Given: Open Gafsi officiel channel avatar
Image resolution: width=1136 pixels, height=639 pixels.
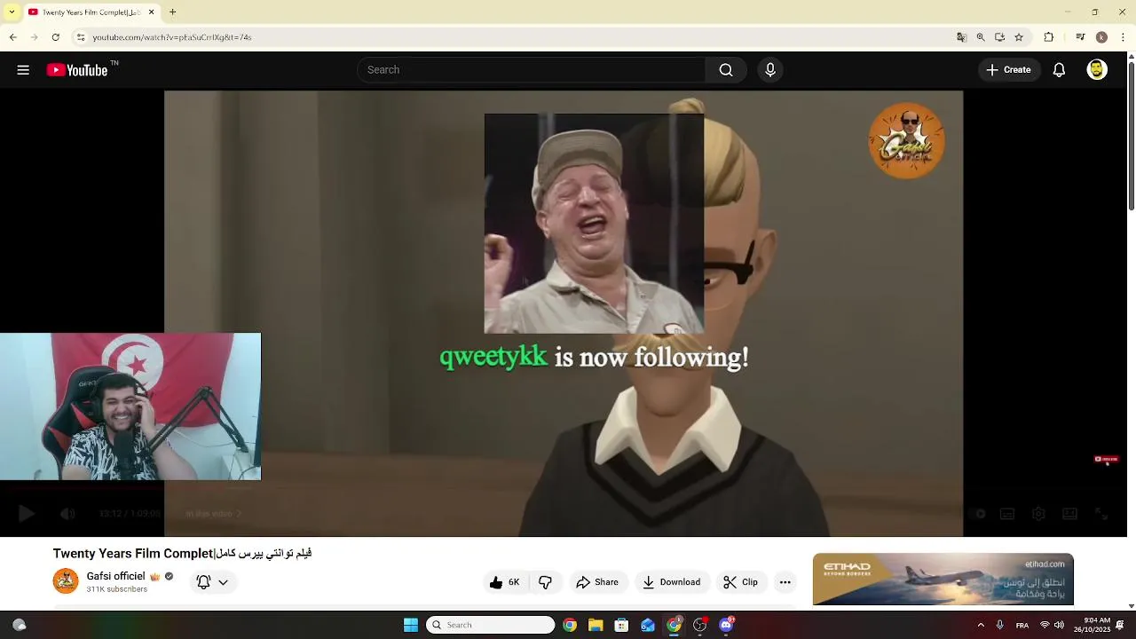Looking at the screenshot, I should 66,581.
